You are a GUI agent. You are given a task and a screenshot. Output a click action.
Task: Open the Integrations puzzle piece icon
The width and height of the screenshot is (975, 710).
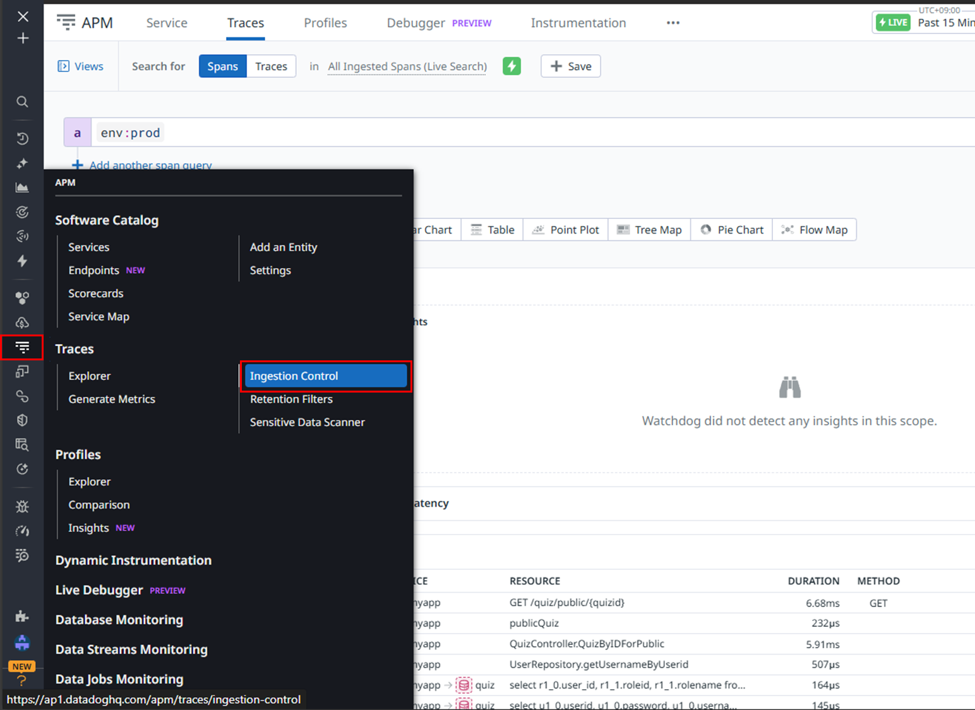[x=22, y=616]
